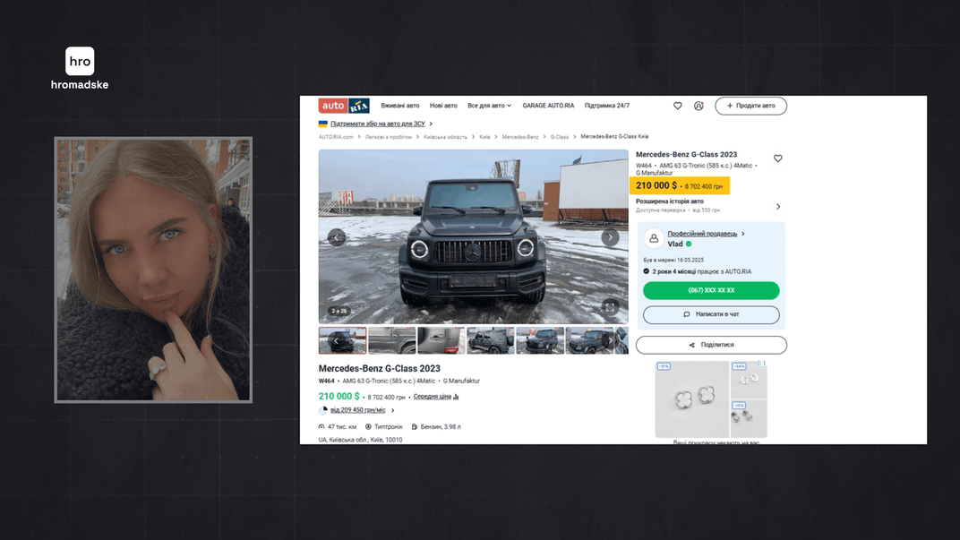Viewport: 960px width, 540px height.
Task: Click the fuel pump icon next to Бензин
Action: (415, 427)
